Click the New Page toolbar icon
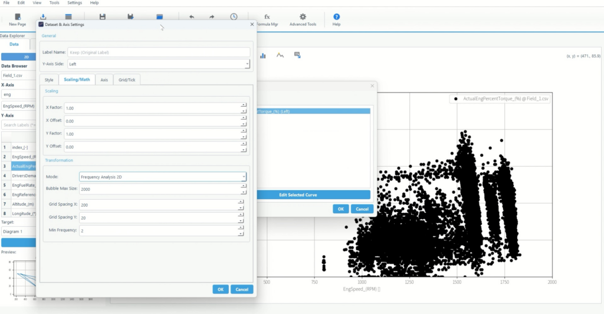 click(17, 18)
